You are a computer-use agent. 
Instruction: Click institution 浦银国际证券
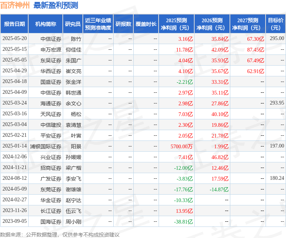coord(46,146)
